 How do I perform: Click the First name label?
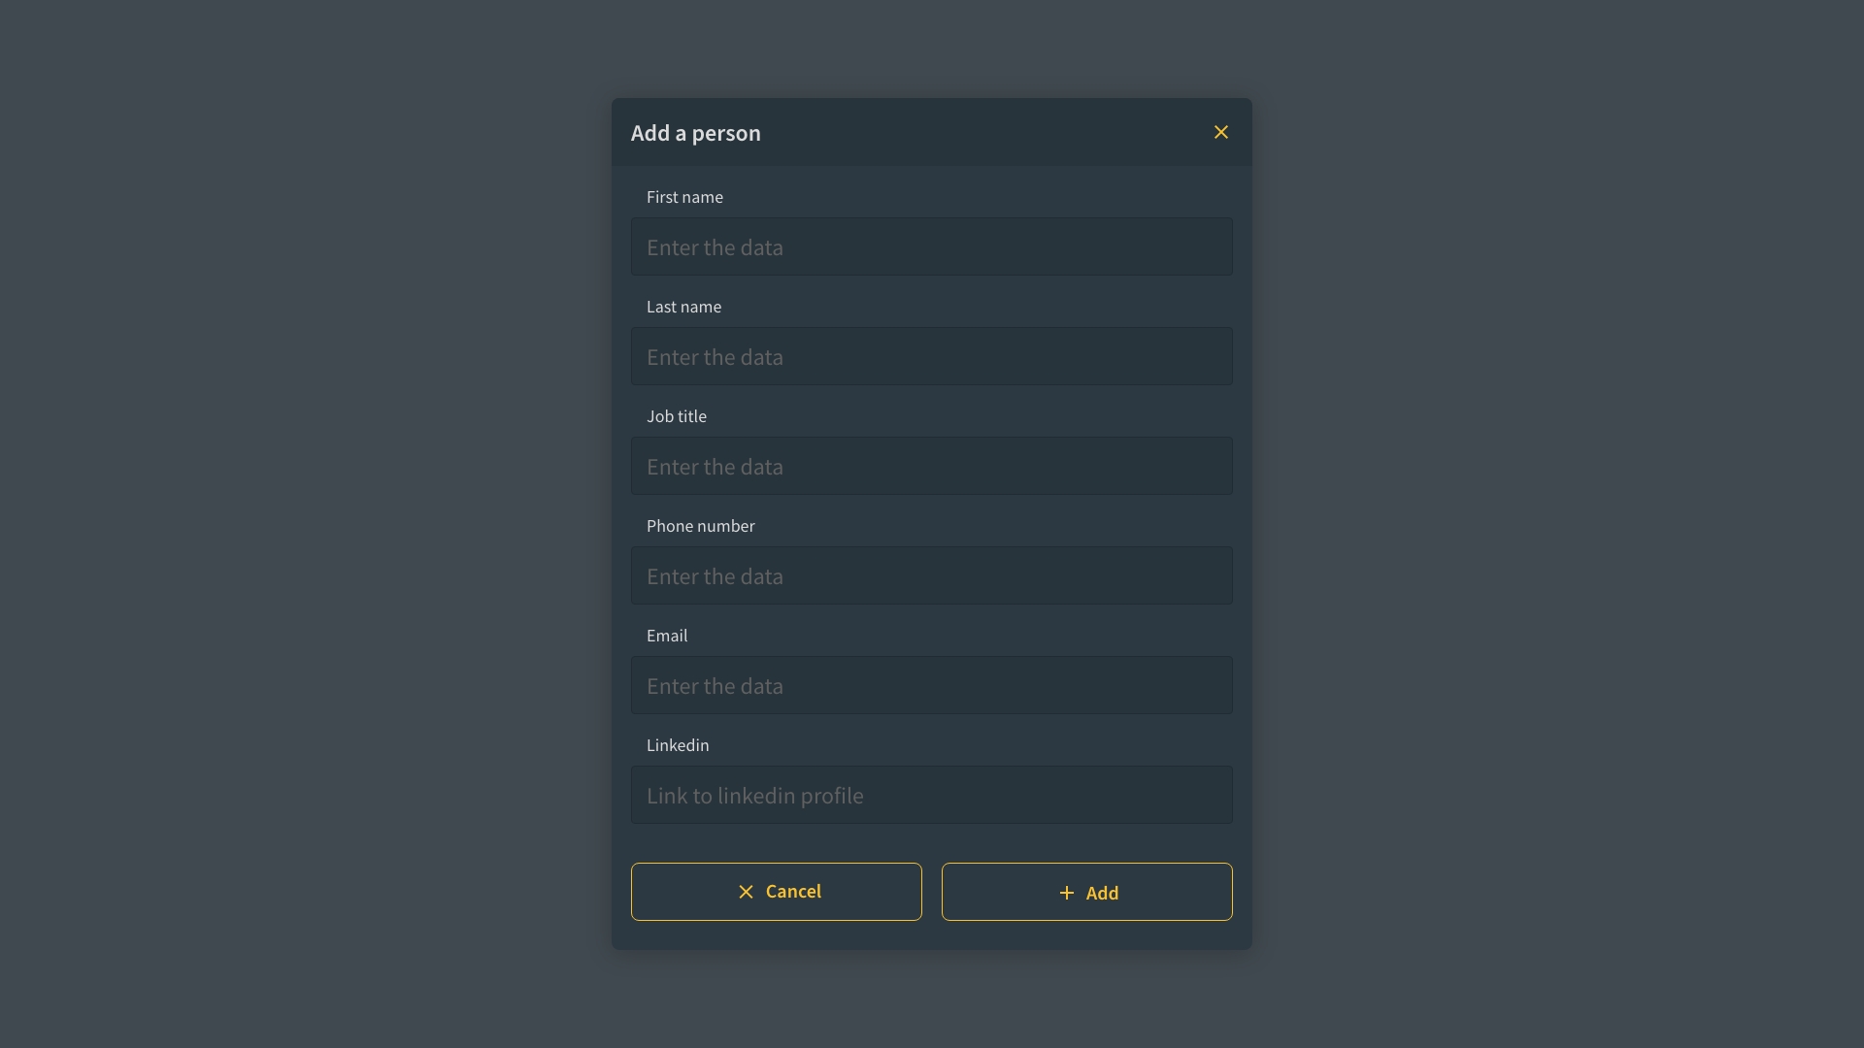point(684,197)
